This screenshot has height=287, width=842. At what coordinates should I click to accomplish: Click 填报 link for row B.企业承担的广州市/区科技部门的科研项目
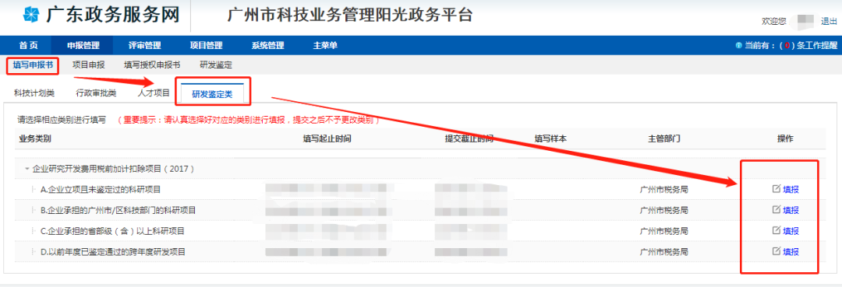click(791, 210)
